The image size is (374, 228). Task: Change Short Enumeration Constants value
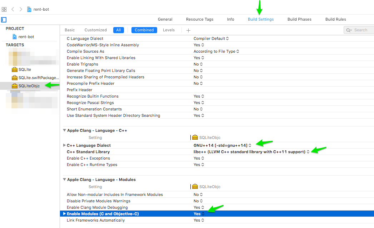point(198,109)
